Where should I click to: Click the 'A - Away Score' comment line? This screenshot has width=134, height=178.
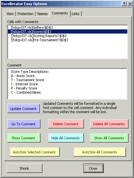point(23,76)
